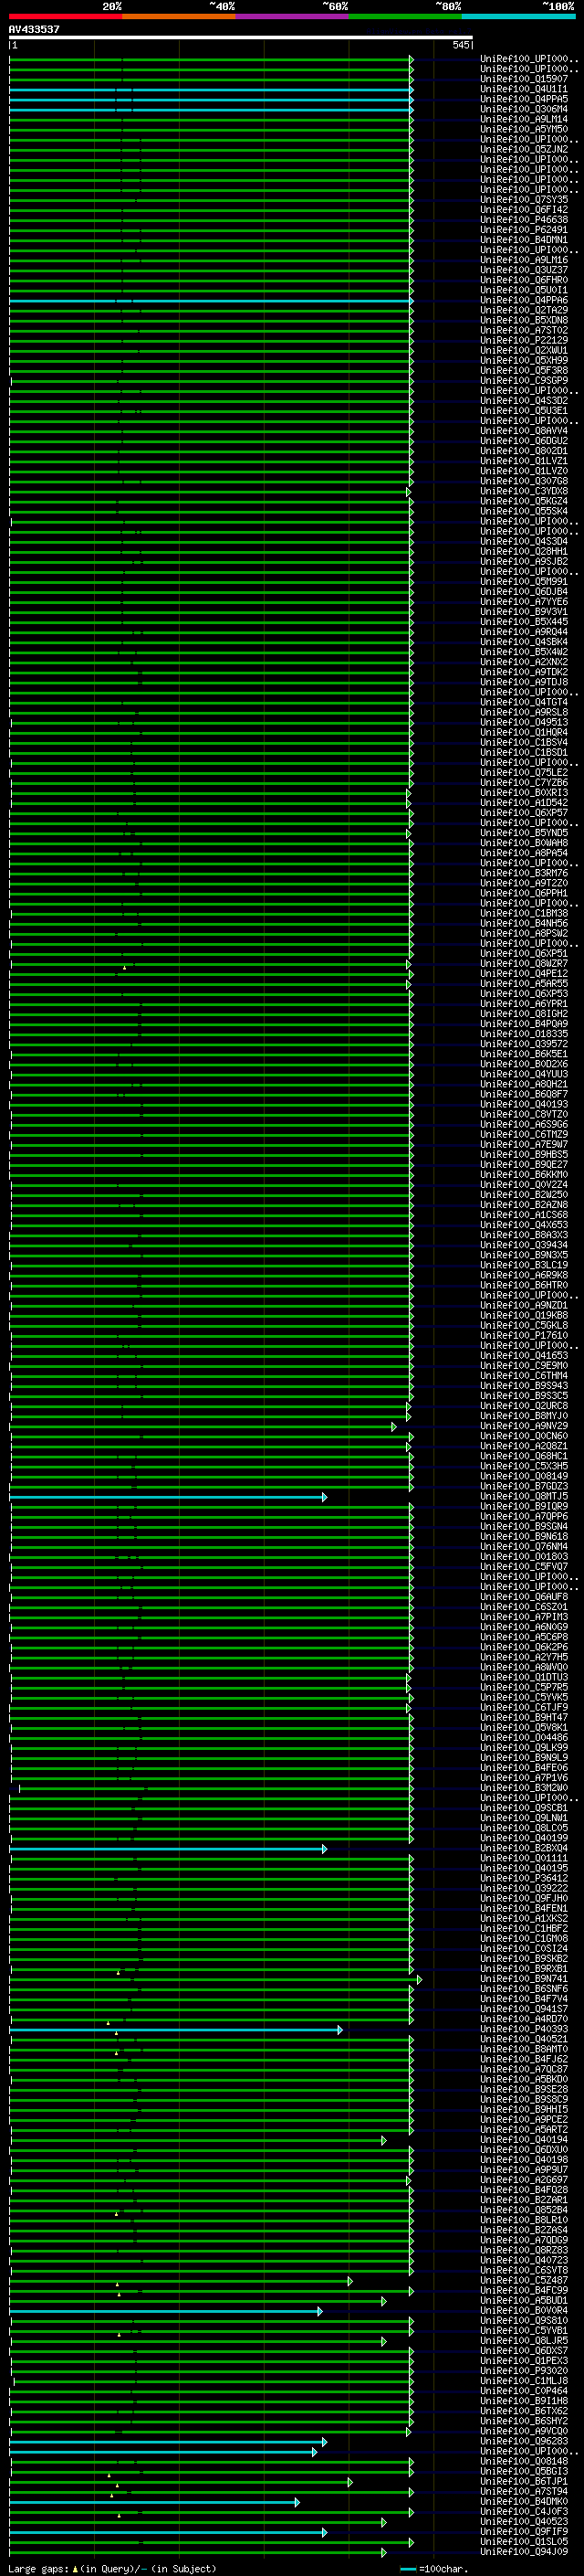Screen dimensions: 584x2576
Task: Select label UniRef100_A7ST02
Action: (x=524, y=330)
